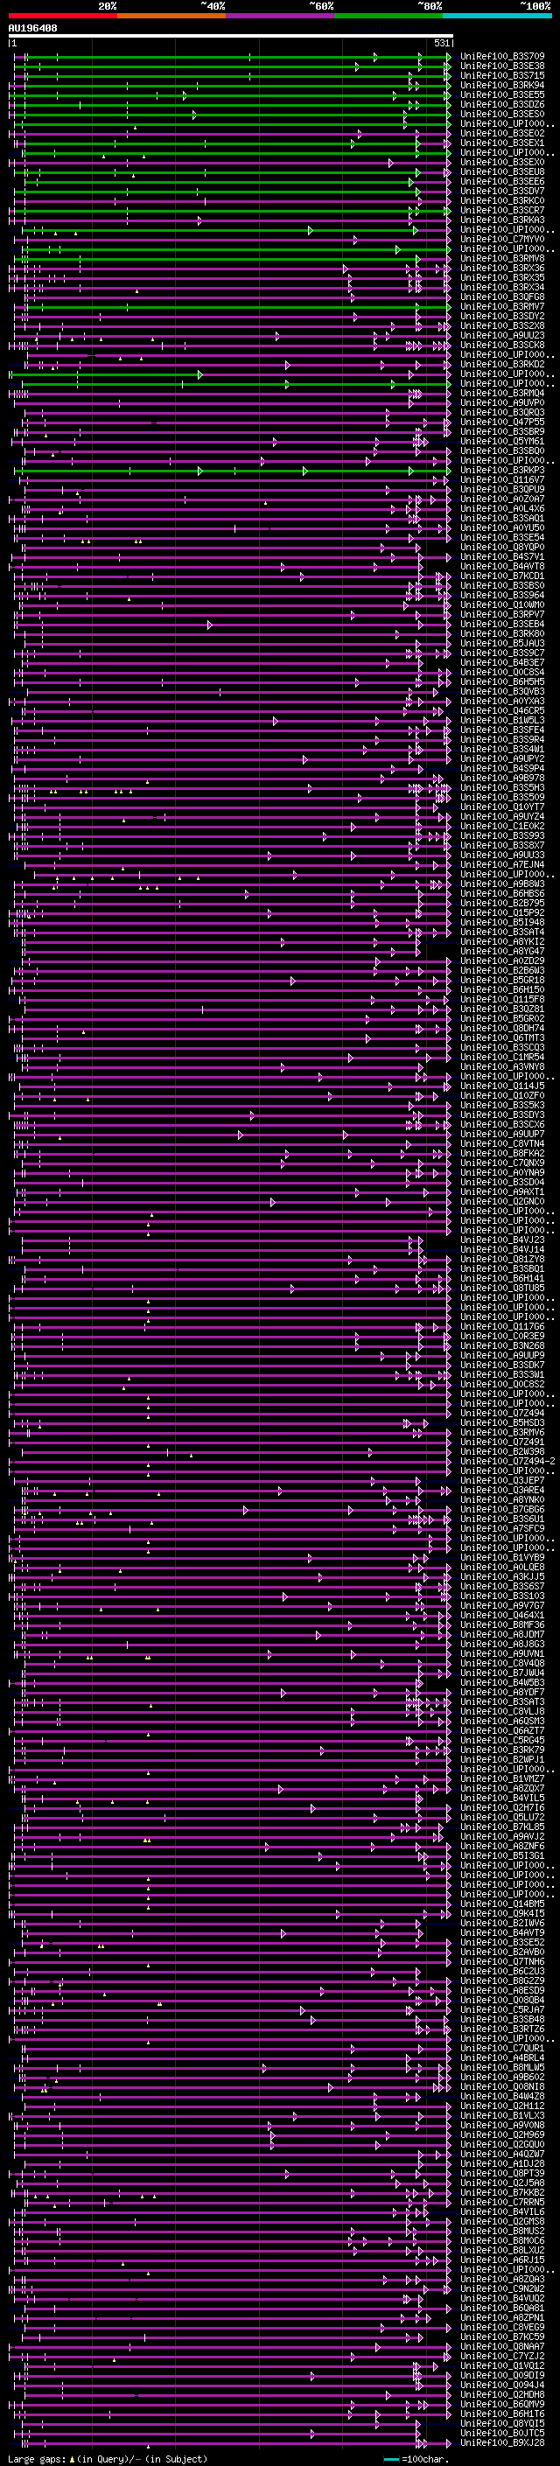
Task: Click the green ~80% identity color bar
Action: click(x=388, y=16)
